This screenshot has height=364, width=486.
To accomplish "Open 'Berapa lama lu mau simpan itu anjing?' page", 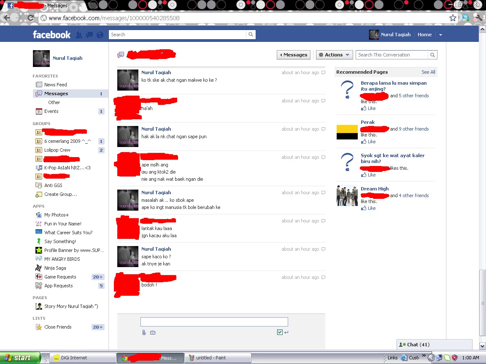I will tap(393, 86).
